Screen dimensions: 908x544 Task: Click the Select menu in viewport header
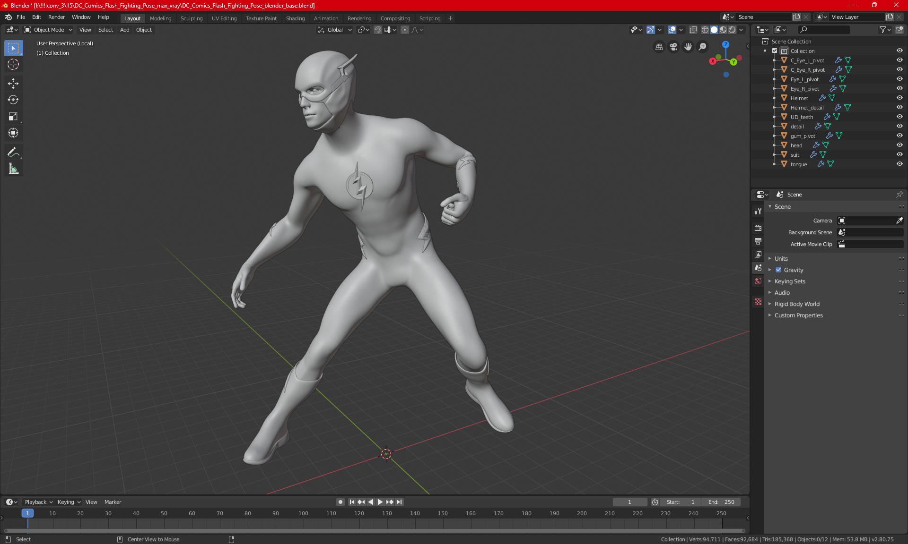pyautogui.click(x=105, y=30)
